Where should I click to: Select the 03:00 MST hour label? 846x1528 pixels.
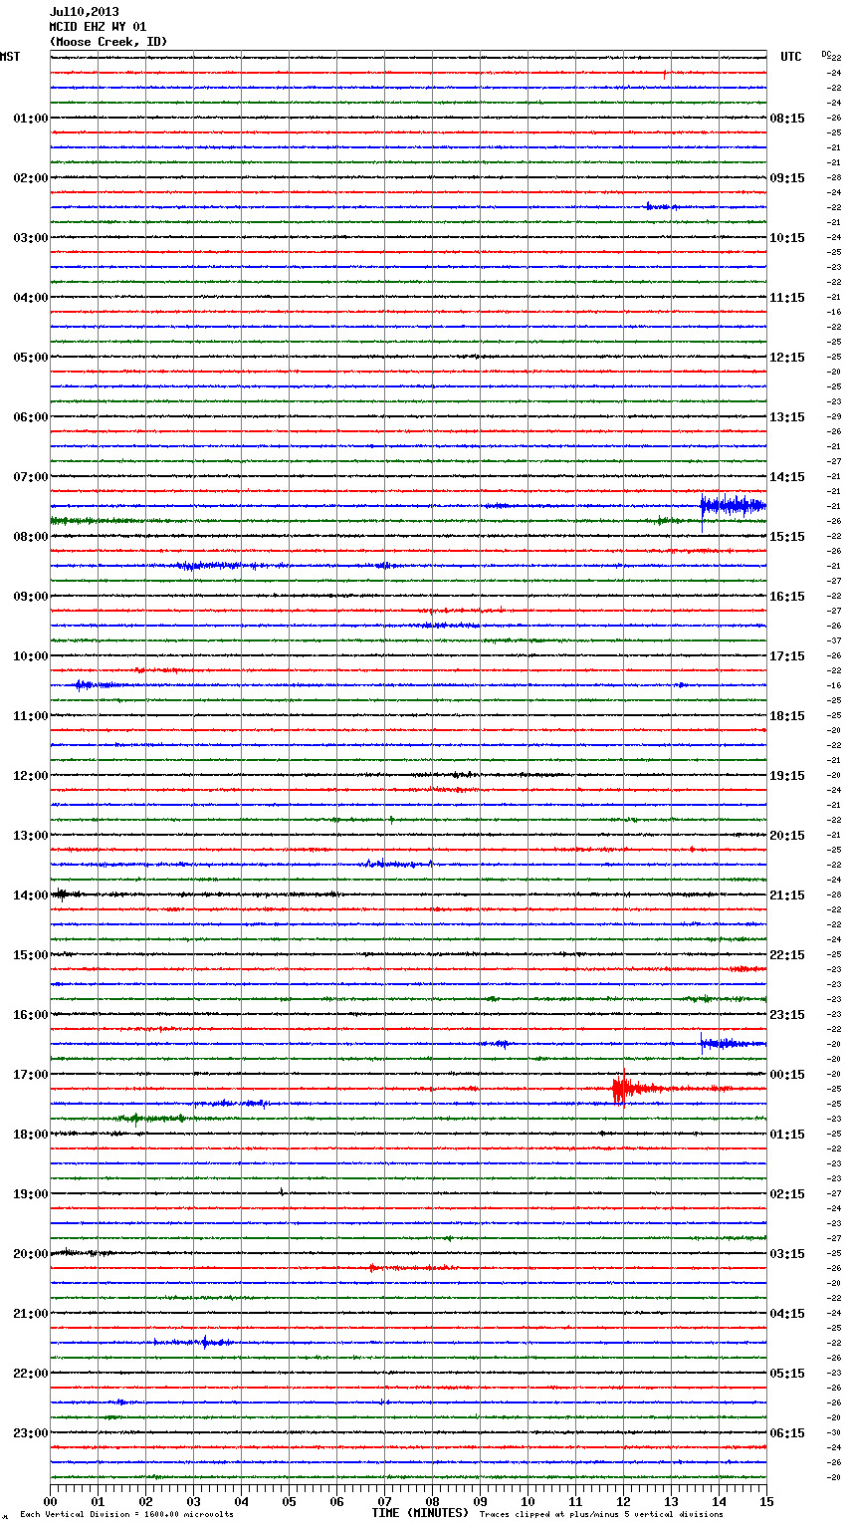click(x=31, y=238)
